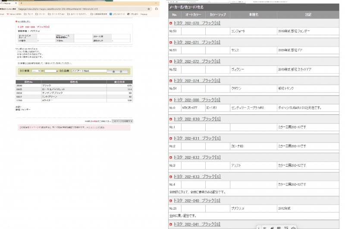Open トヨタ 202-K13 ブラック[S] link
The width and height of the screenshot is (345, 229).
[x=197, y=176]
